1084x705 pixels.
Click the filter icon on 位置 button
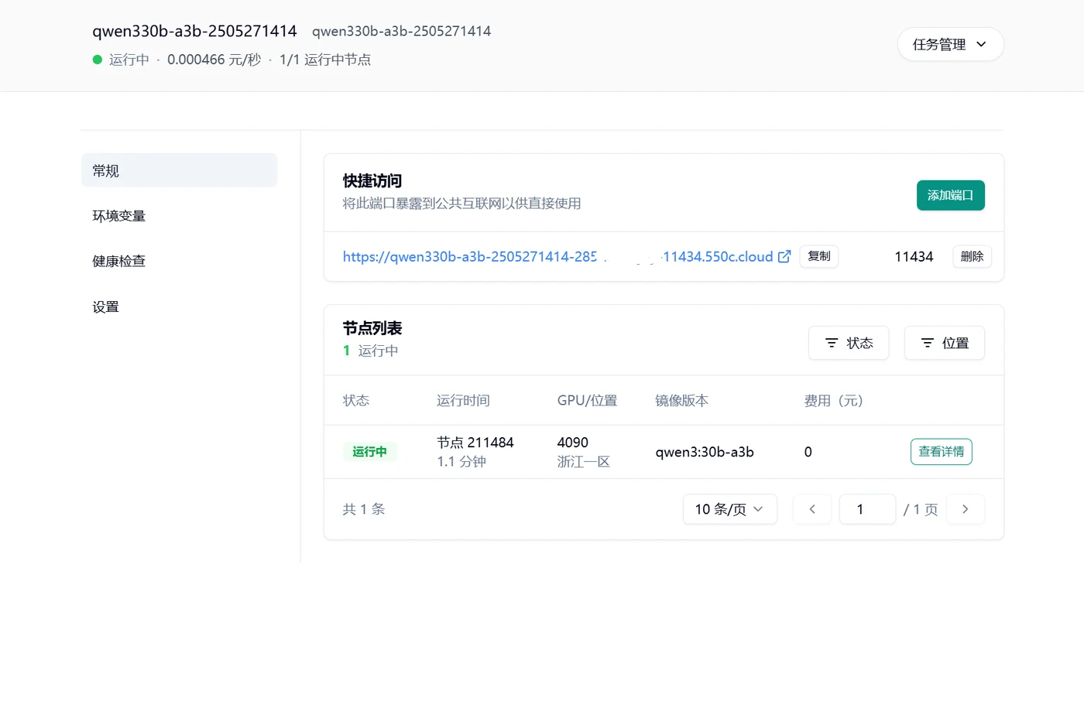tap(928, 343)
